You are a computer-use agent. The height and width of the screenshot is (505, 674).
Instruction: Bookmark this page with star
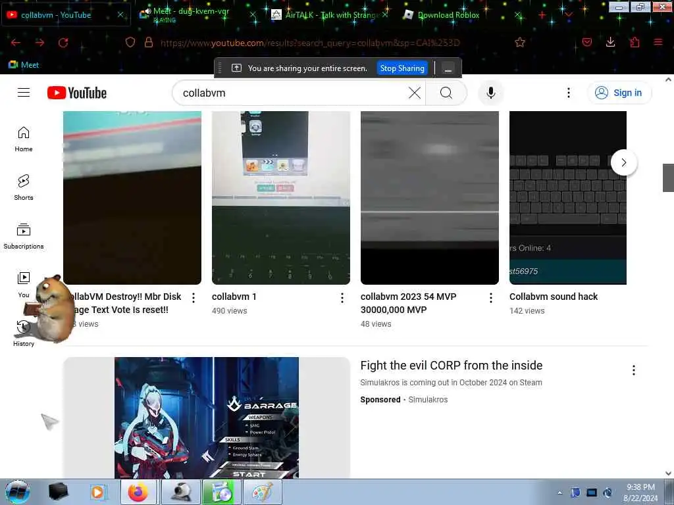point(520,42)
